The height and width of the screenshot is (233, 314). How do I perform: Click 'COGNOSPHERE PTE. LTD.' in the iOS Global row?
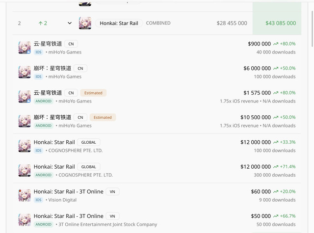pyautogui.click(x=76, y=151)
